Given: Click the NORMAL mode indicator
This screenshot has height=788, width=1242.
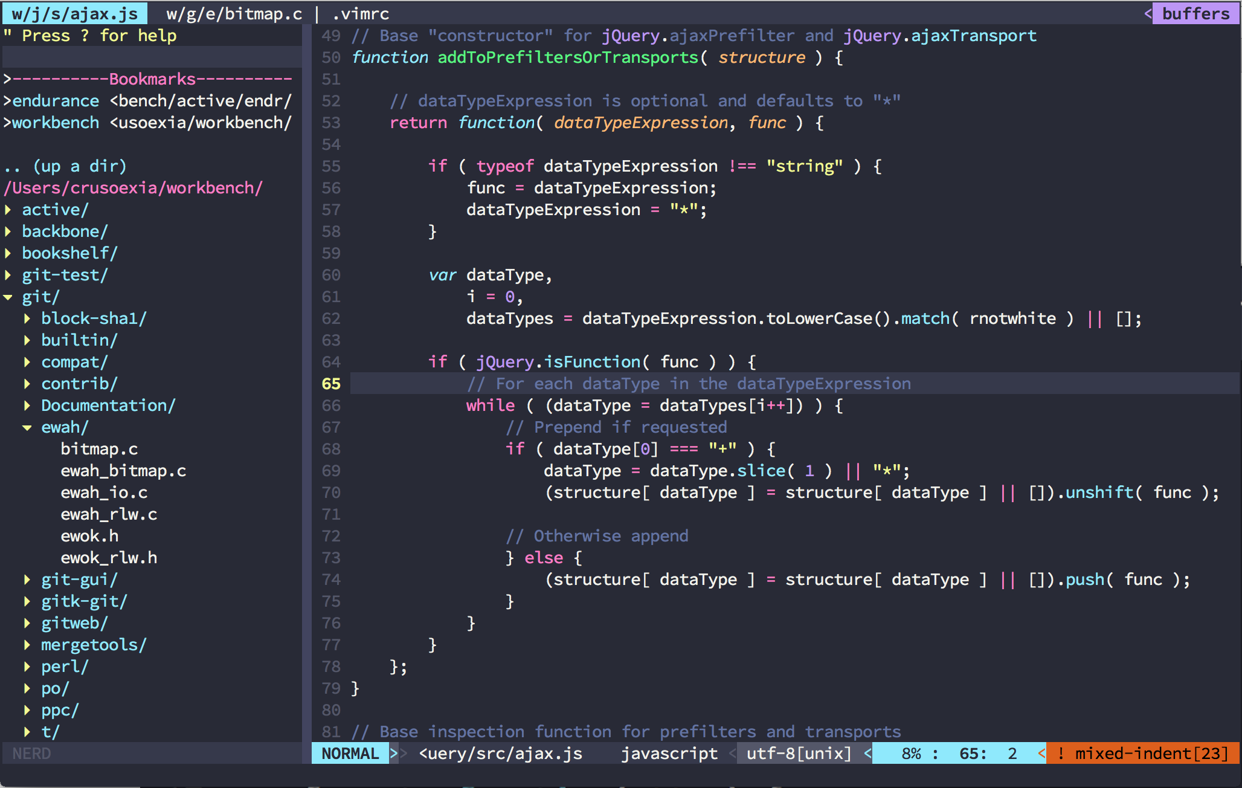Looking at the screenshot, I should tap(350, 754).
